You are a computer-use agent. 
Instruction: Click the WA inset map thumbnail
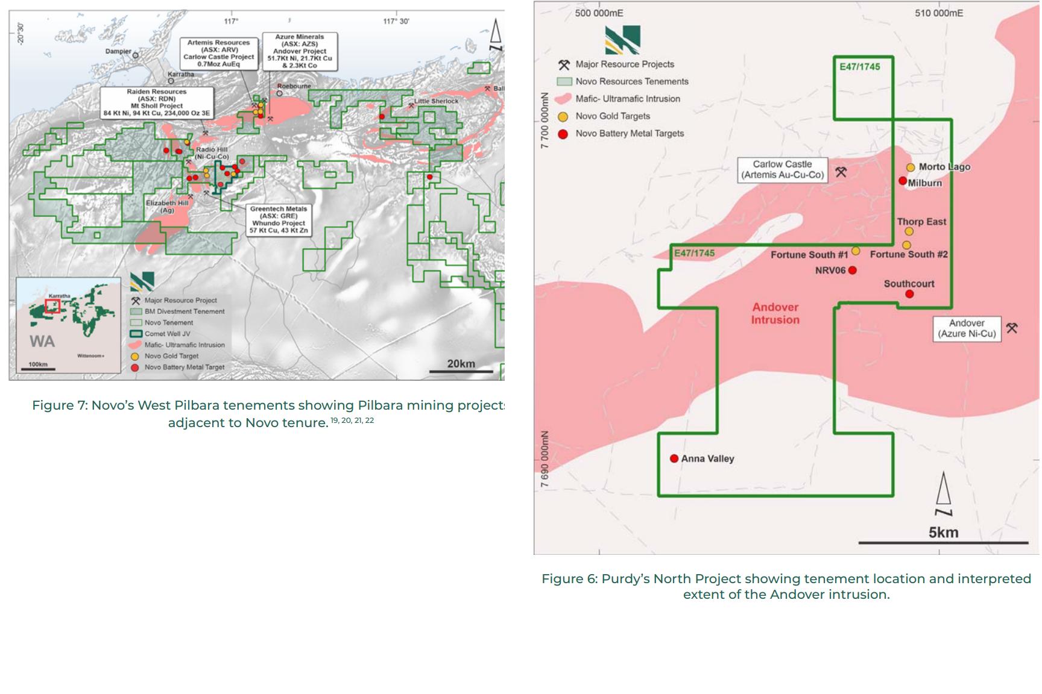click(68, 325)
